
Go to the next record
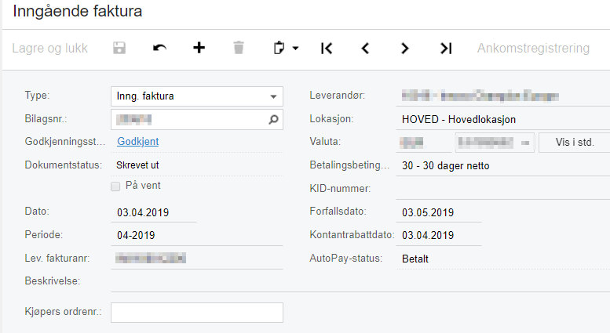[x=404, y=48]
